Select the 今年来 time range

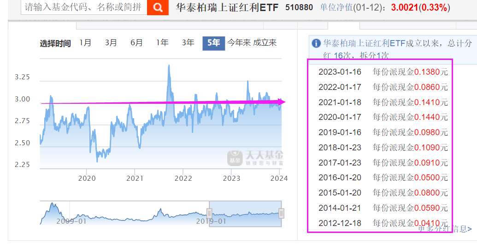click(239, 43)
